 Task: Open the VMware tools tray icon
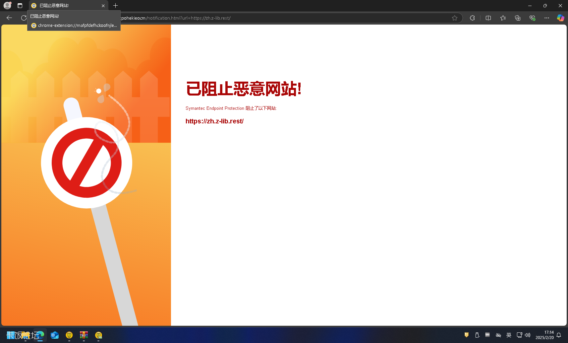pos(487,335)
